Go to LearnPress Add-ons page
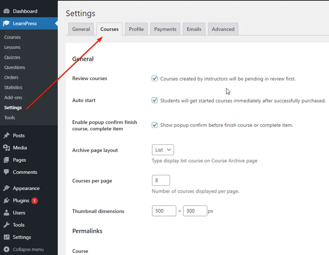Image resolution: width=329 pixels, height=255 pixels. pyautogui.click(x=13, y=98)
